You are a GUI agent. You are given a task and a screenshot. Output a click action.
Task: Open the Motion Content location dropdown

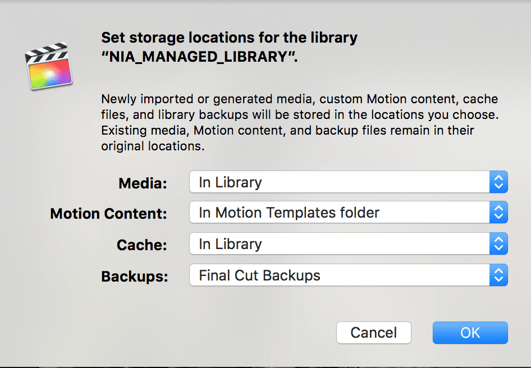click(x=348, y=212)
